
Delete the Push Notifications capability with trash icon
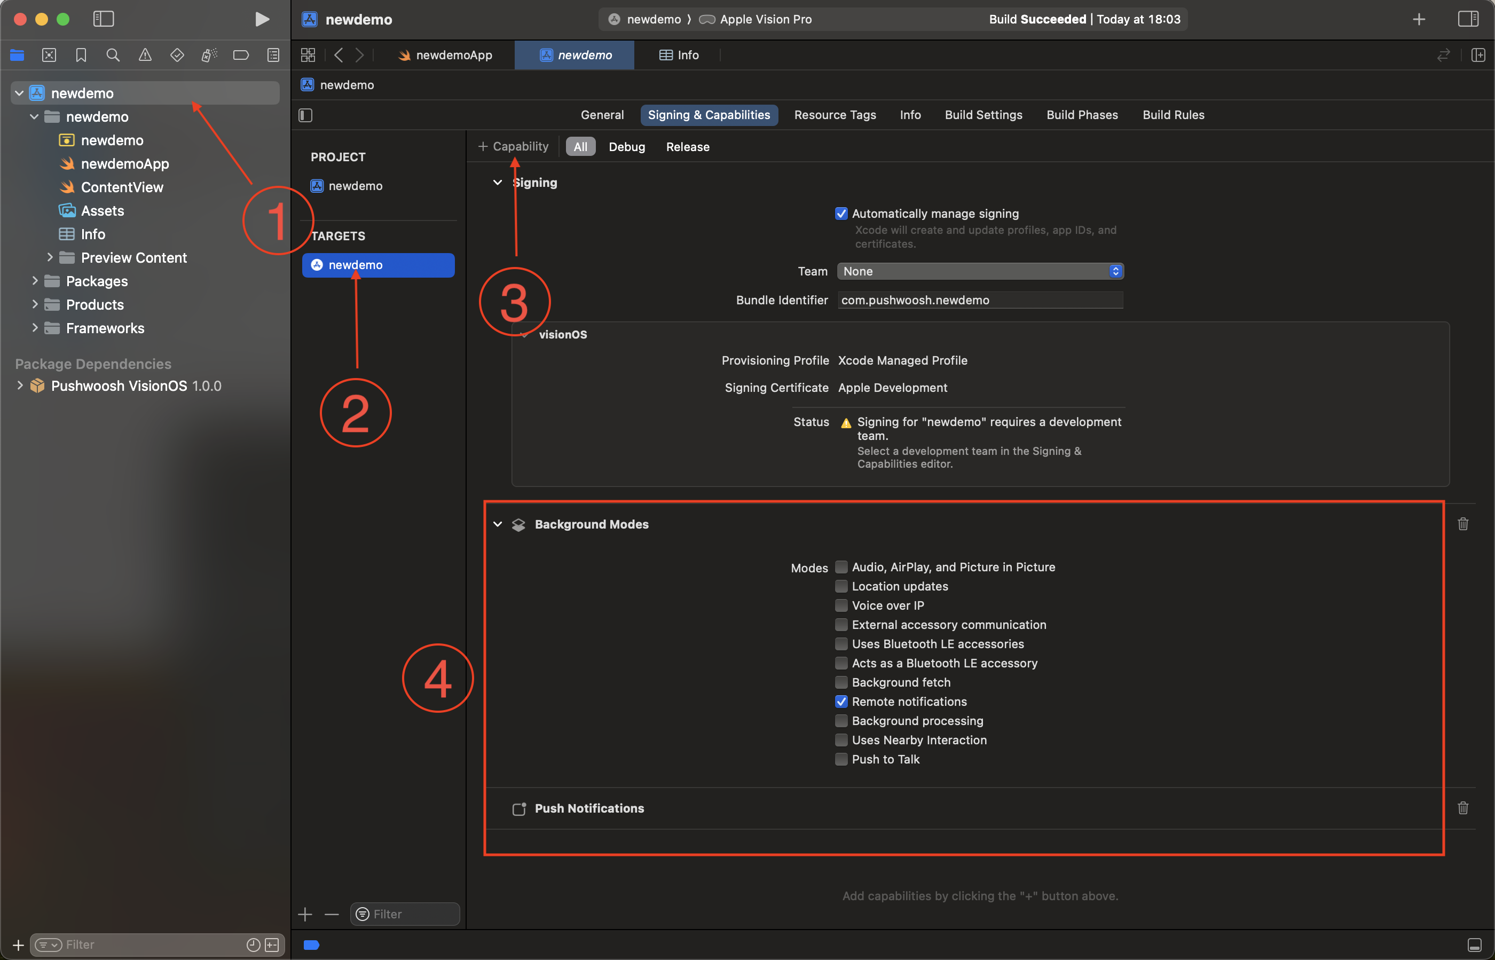click(1462, 808)
